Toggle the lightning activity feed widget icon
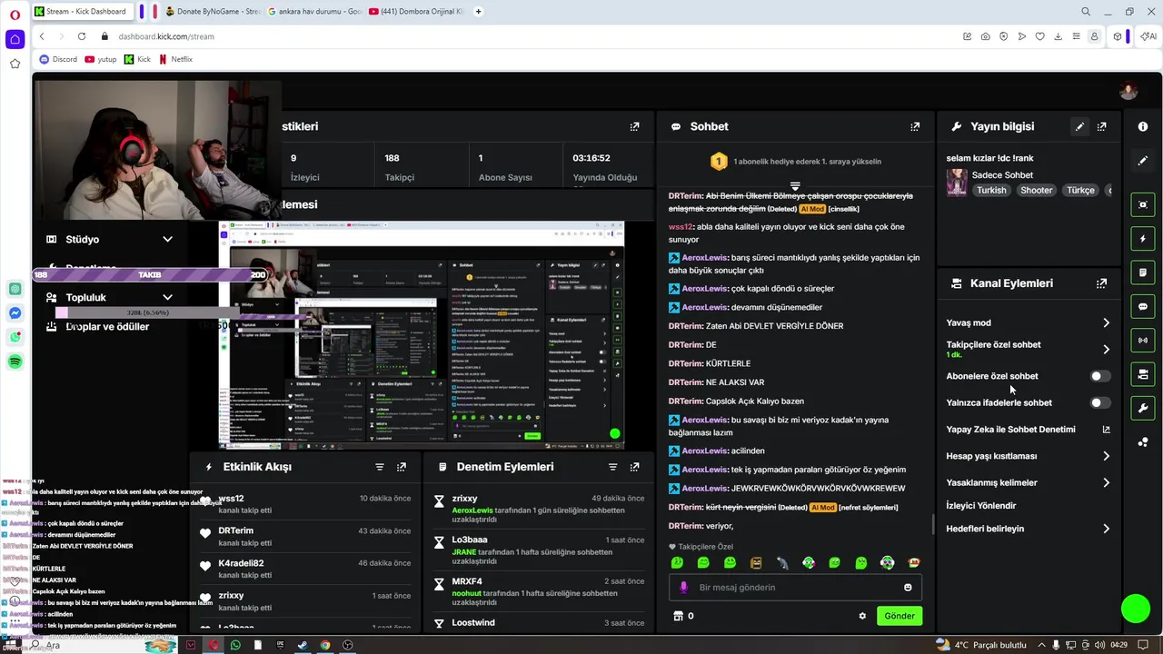 [1143, 239]
